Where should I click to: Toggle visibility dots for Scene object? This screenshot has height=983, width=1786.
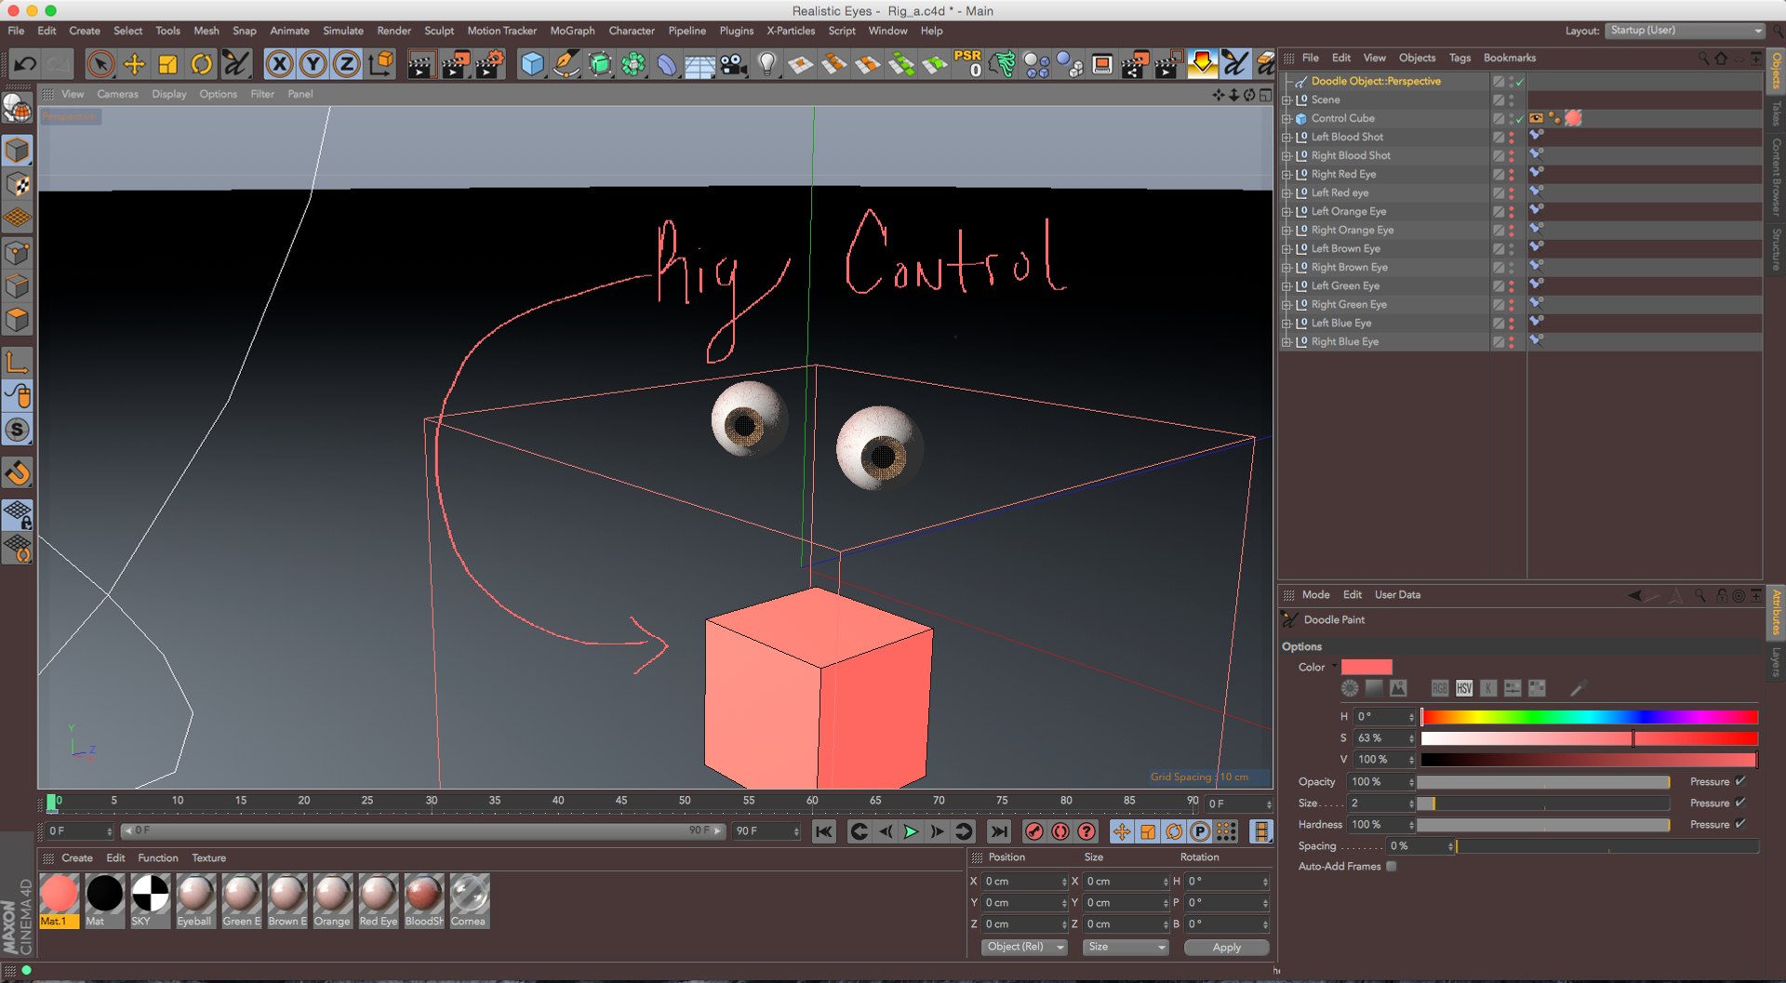pyautogui.click(x=1512, y=100)
